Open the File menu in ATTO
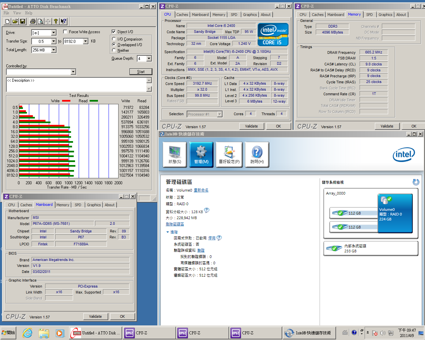 click(x=6, y=13)
